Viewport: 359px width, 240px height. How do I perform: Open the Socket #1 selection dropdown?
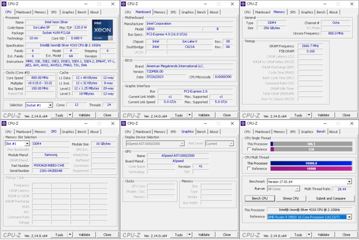click(x=50, y=105)
